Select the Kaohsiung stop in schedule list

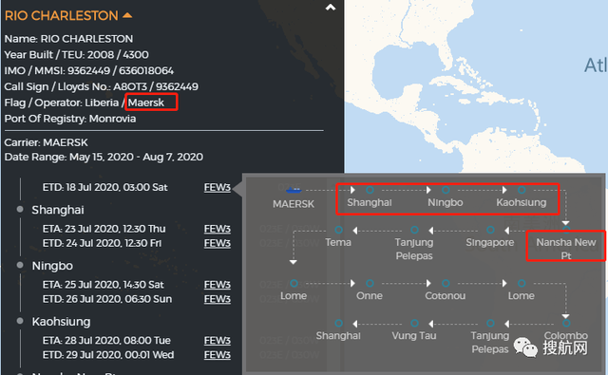[x=61, y=322]
